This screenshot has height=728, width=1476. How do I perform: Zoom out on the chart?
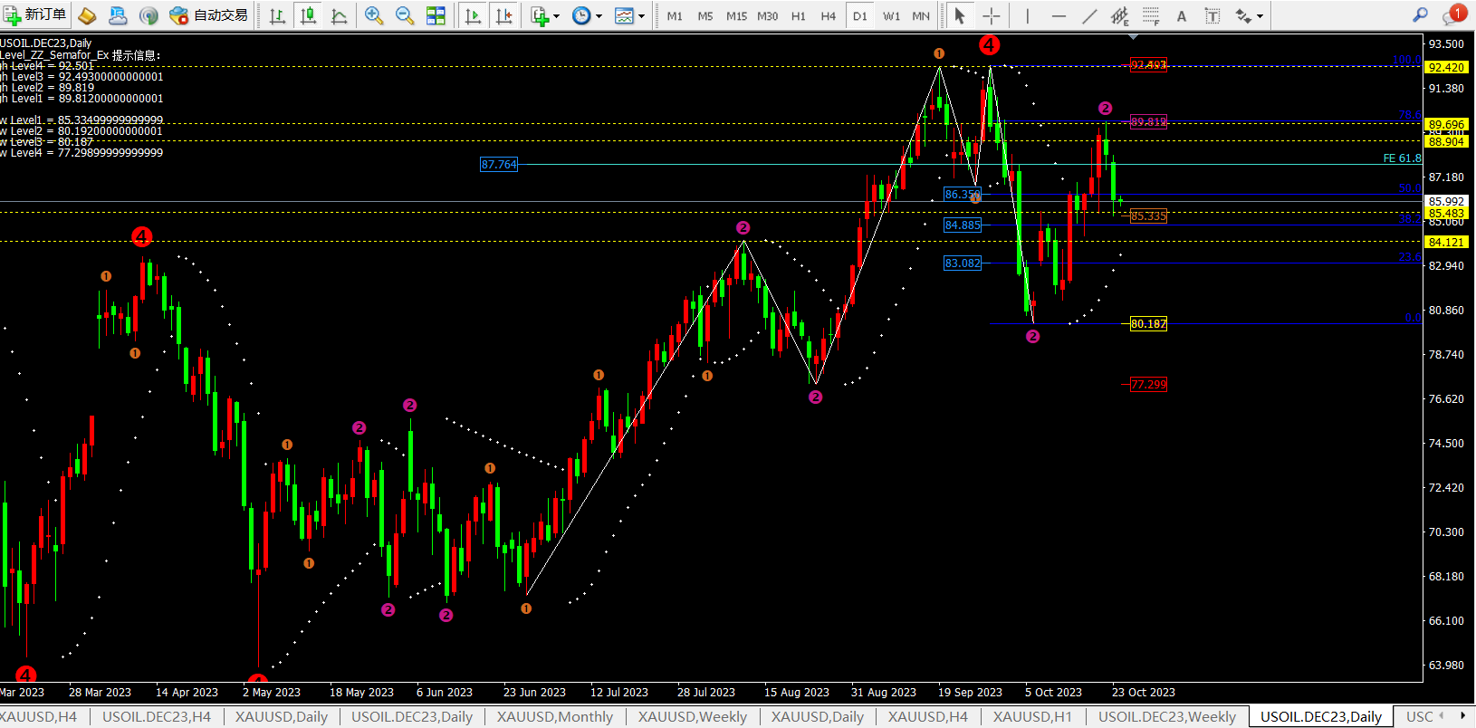click(405, 15)
